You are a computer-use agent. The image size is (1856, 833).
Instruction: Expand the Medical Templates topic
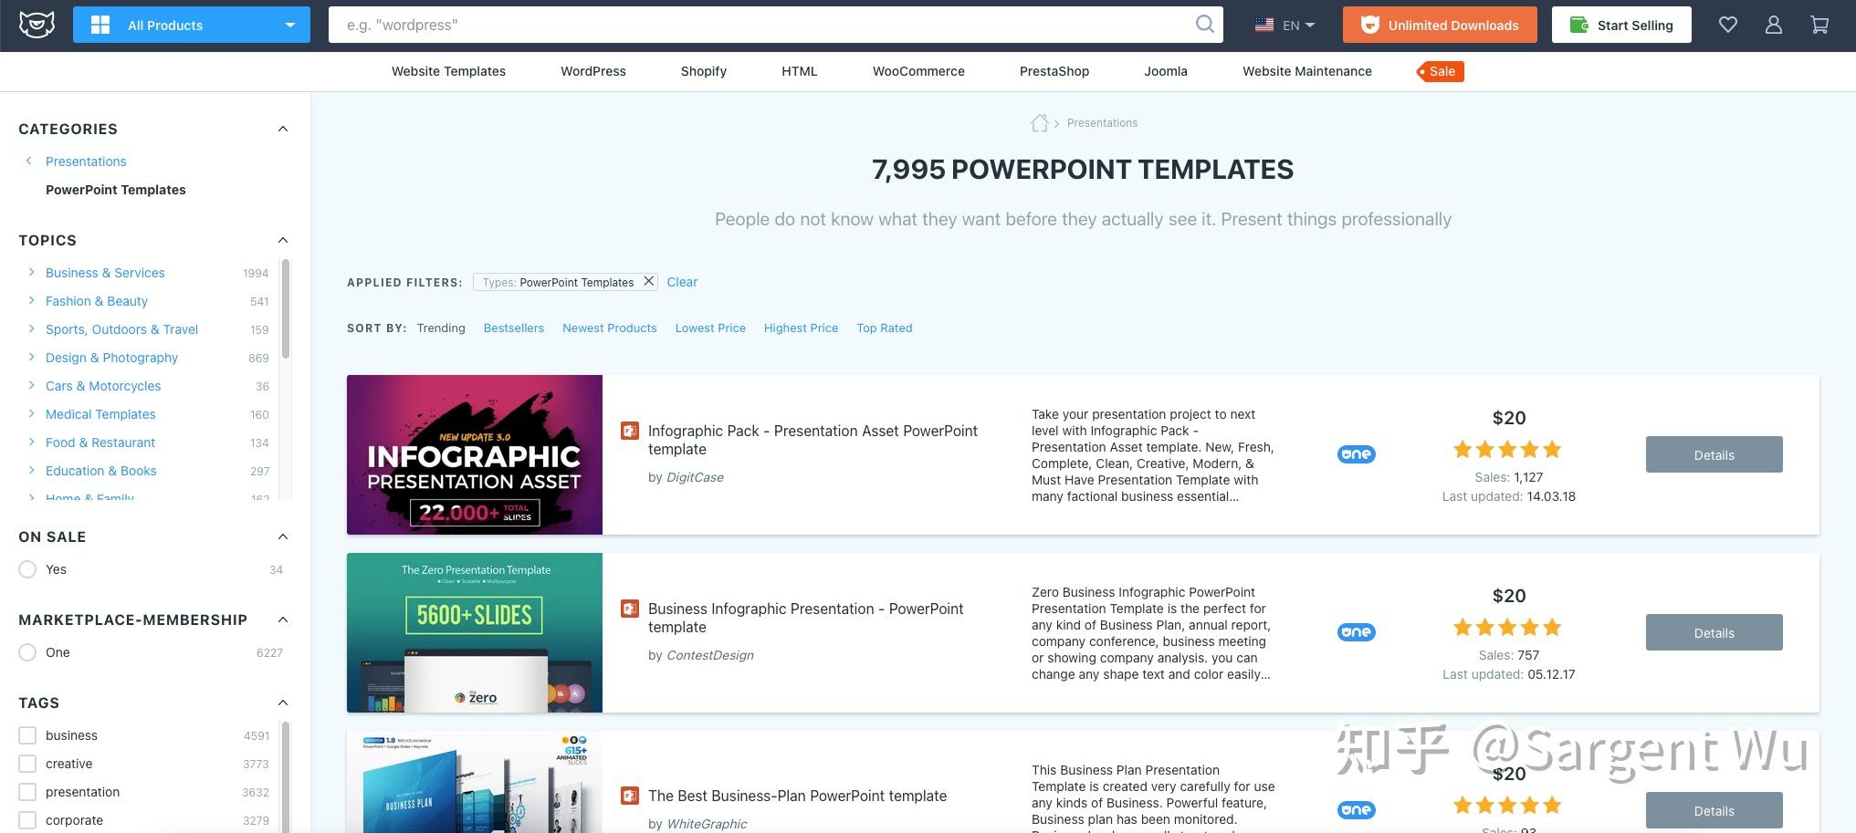point(31,413)
